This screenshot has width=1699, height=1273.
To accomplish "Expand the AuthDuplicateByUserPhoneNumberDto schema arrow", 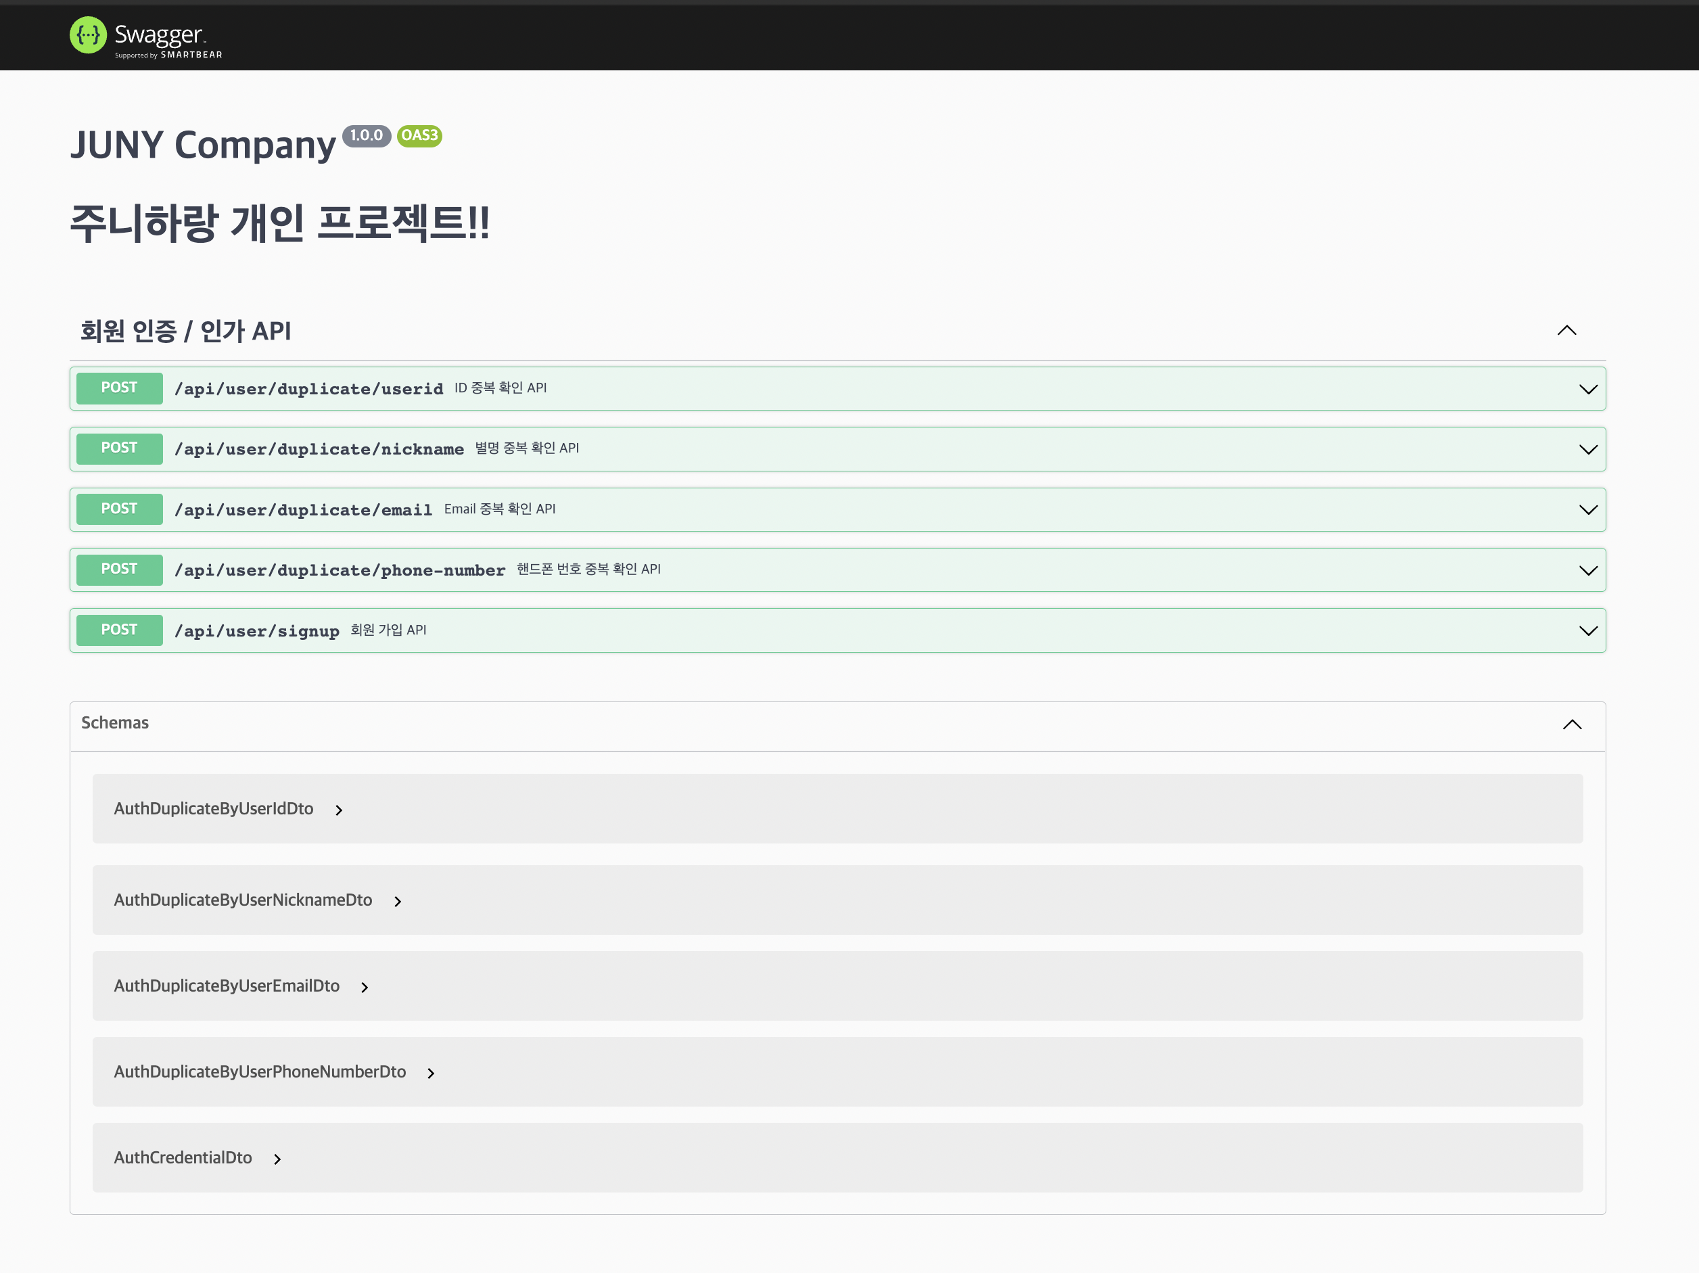I will pos(431,1073).
